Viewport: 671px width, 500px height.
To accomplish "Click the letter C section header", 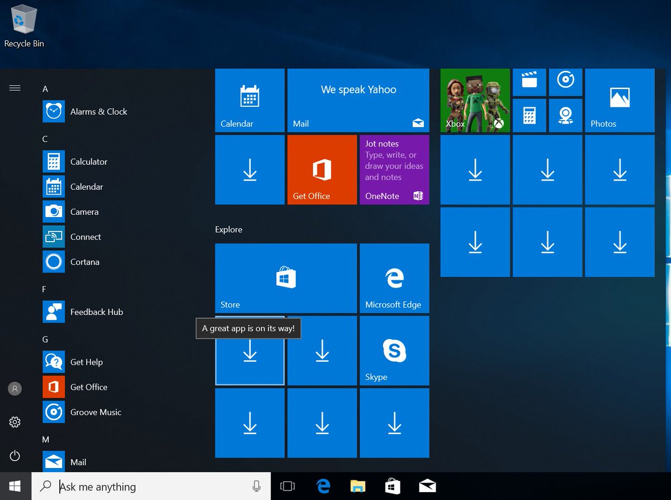I will [x=45, y=139].
